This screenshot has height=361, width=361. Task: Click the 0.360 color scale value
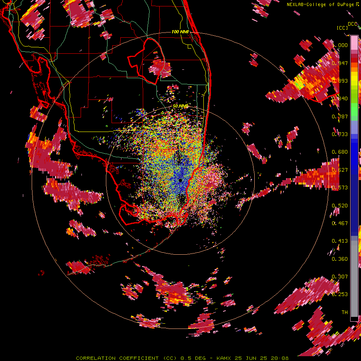point(340,259)
